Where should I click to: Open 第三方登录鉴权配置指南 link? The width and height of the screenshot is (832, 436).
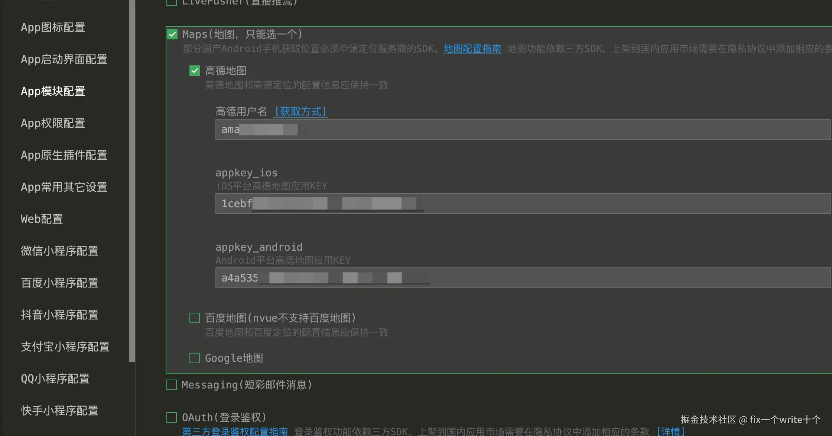[235, 431]
